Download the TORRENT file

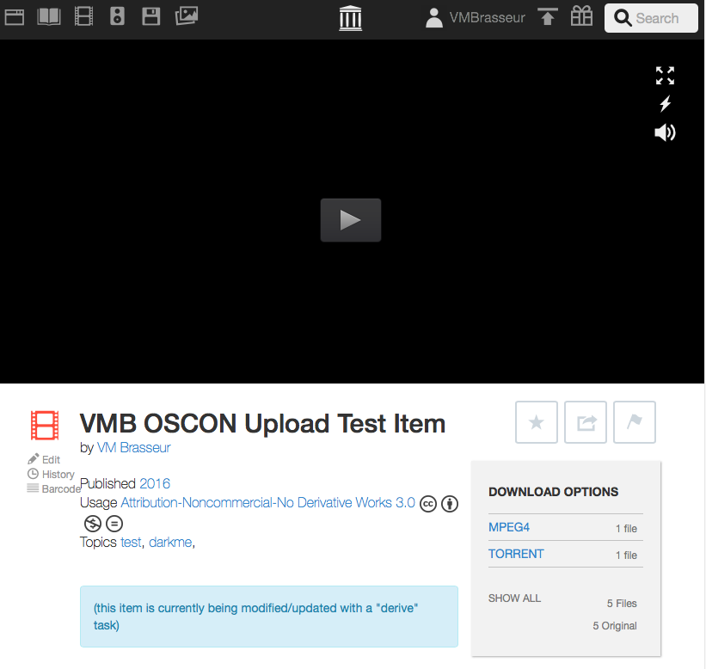coord(517,554)
